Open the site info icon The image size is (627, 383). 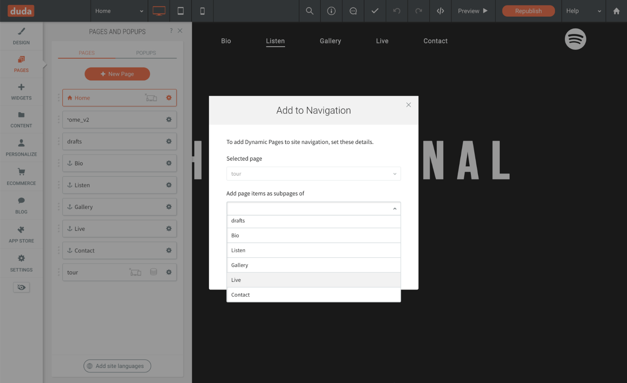click(x=331, y=11)
